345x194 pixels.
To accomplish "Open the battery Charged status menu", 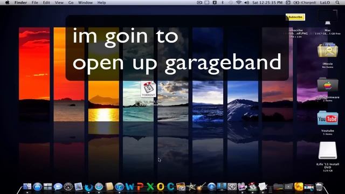I will pyautogui.click(x=305, y=2).
